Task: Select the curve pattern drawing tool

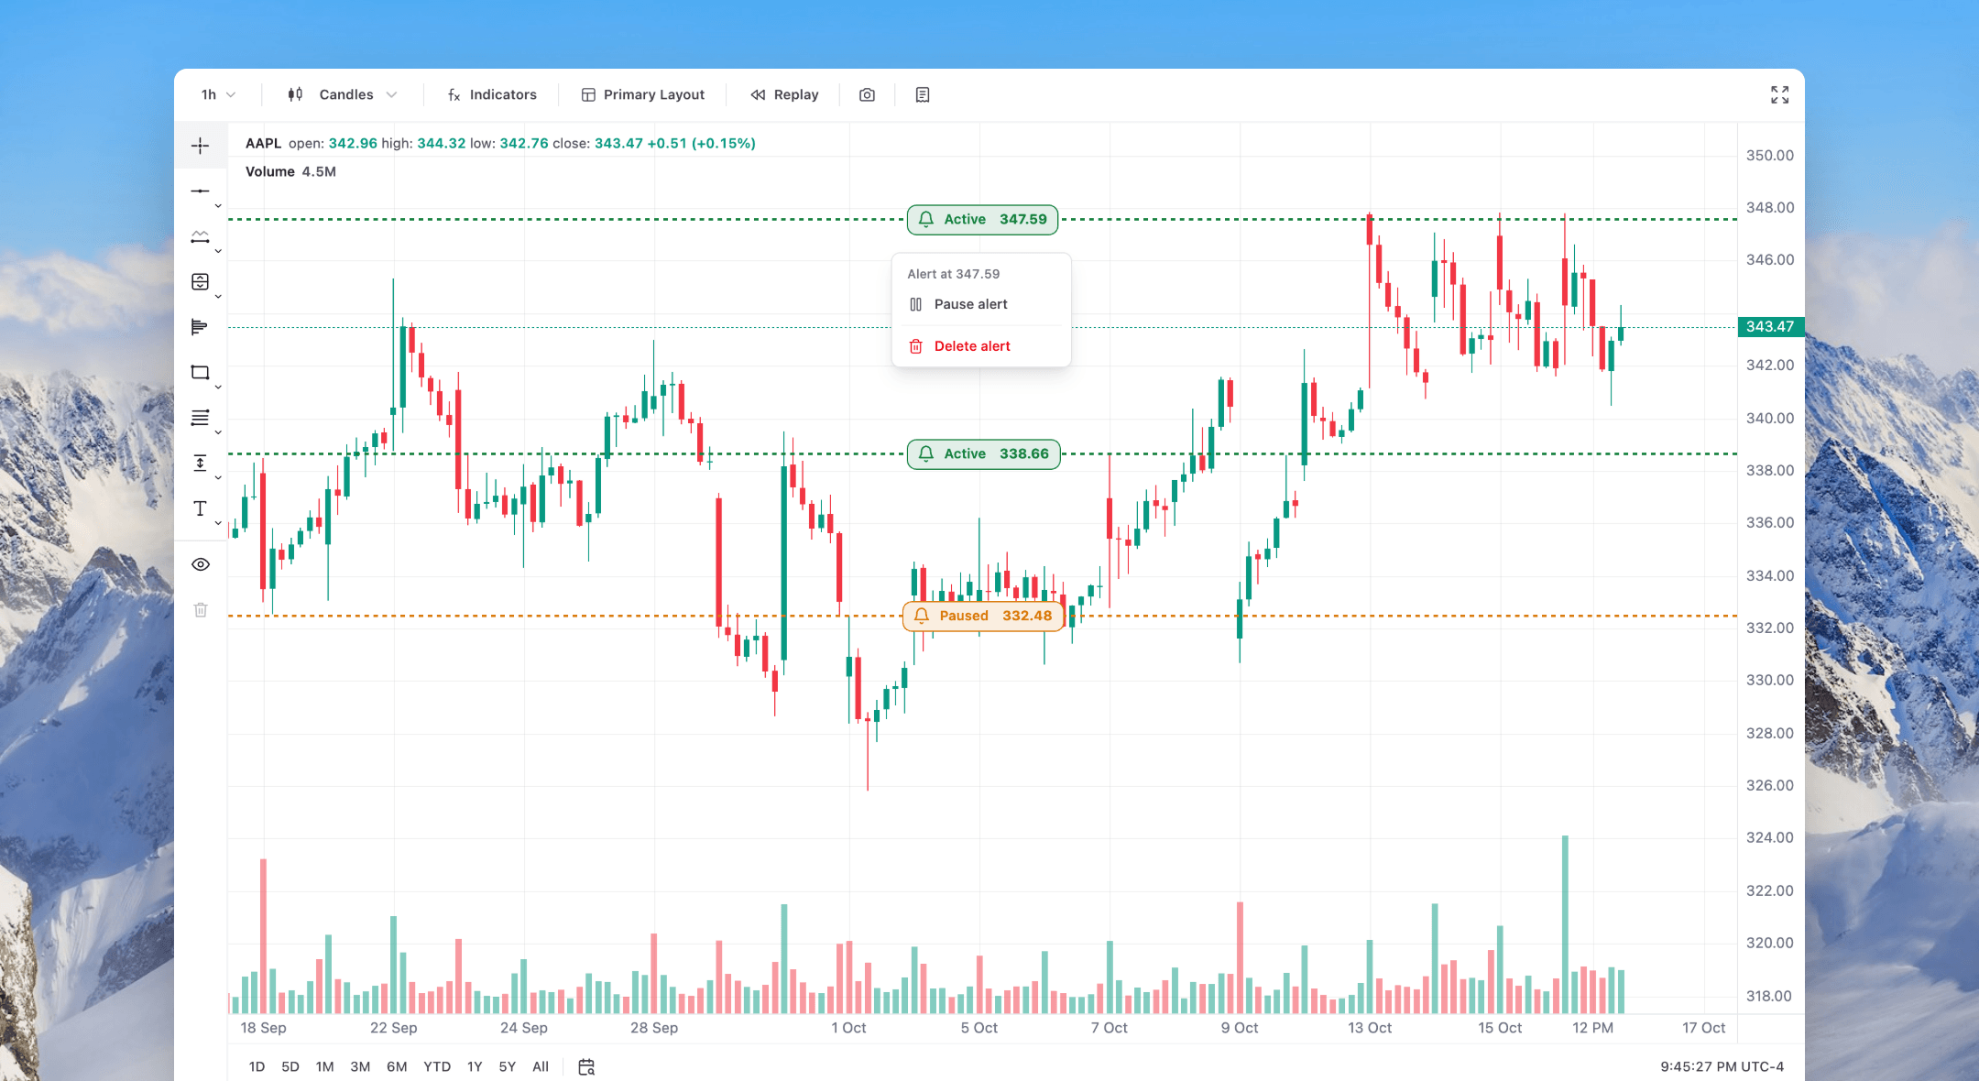Action: tap(200, 236)
